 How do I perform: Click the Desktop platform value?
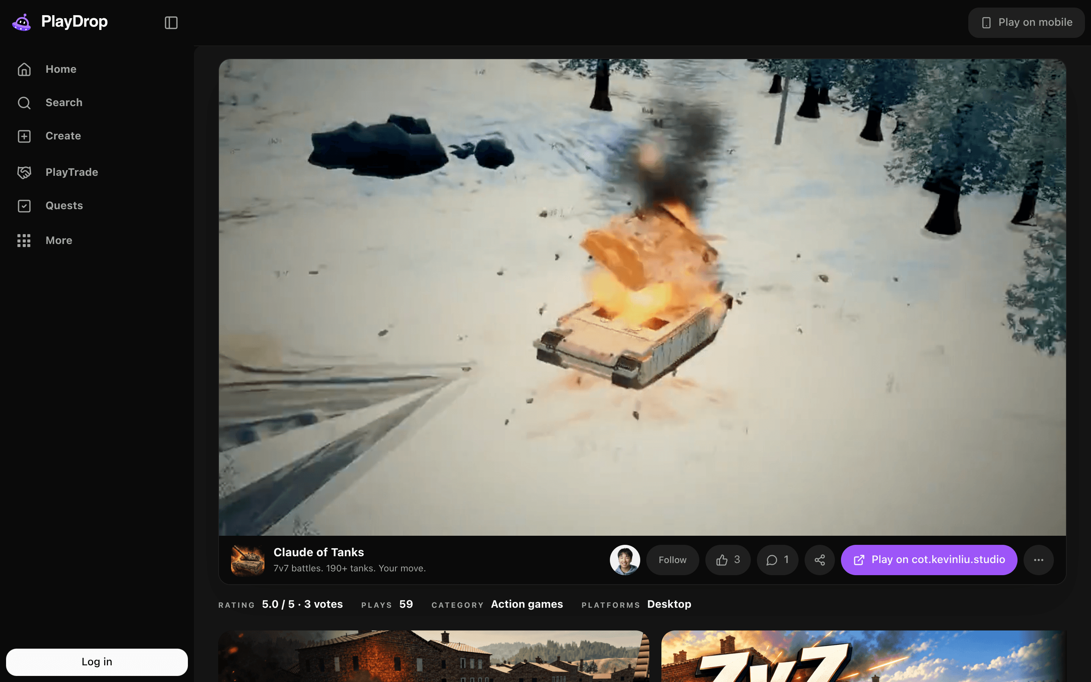(669, 604)
